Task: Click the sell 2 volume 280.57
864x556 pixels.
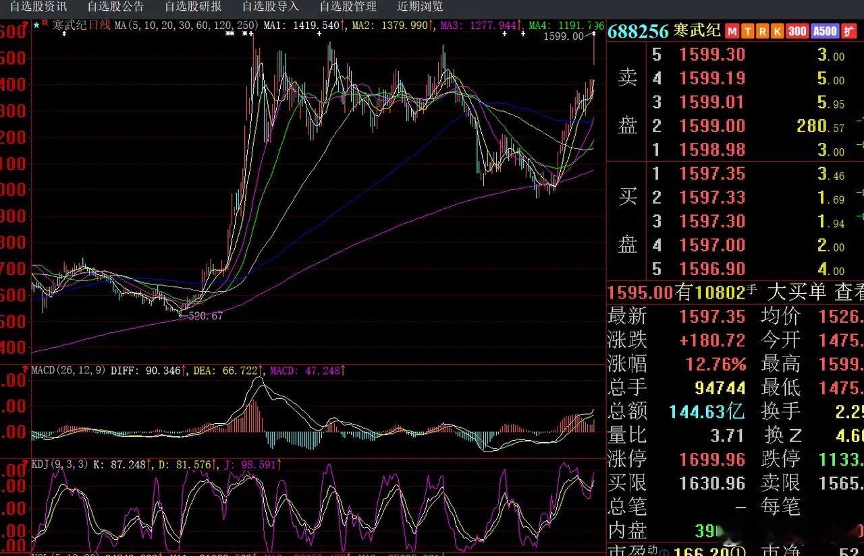Action: coord(820,126)
